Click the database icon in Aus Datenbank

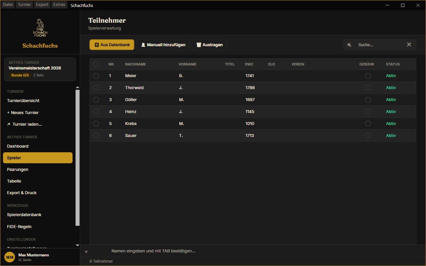coord(97,45)
